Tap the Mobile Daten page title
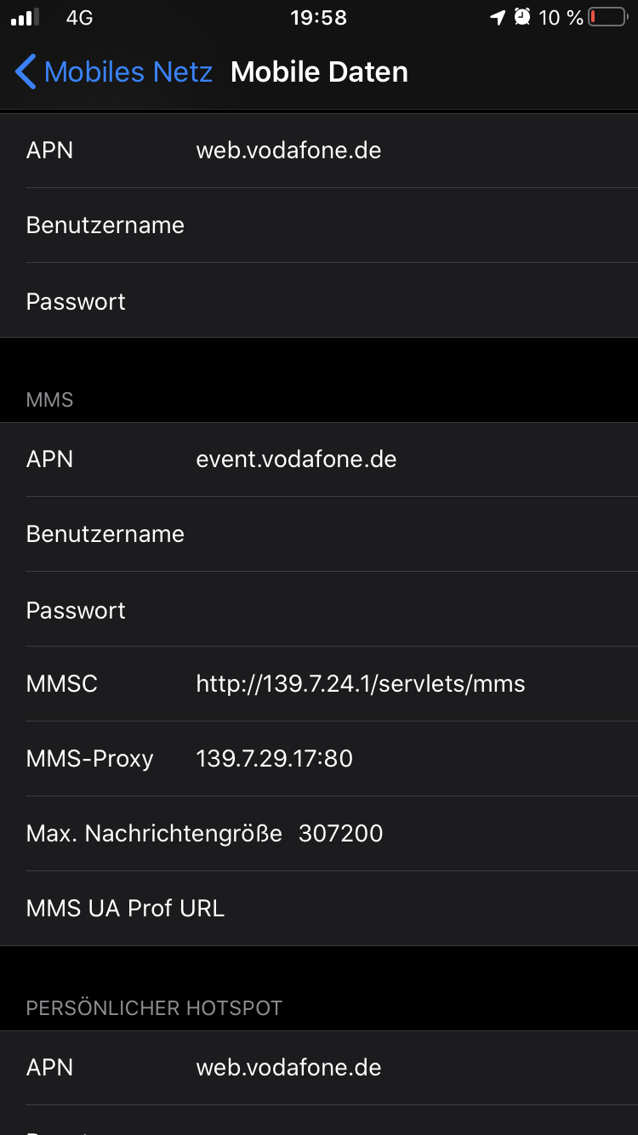Image resolution: width=638 pixels, height=1135 pixels. click(319, 72)
